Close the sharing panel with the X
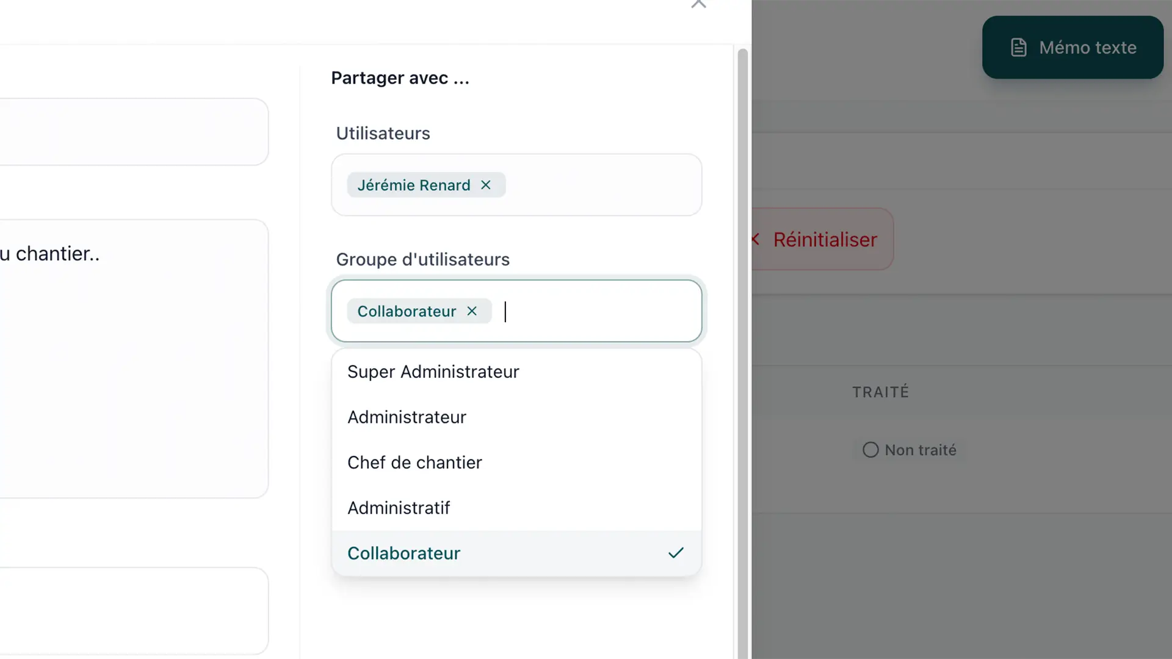1172x659 pixels. click(698, 4)
